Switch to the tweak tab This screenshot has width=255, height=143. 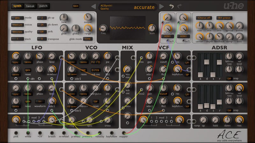tap(30, 6)
